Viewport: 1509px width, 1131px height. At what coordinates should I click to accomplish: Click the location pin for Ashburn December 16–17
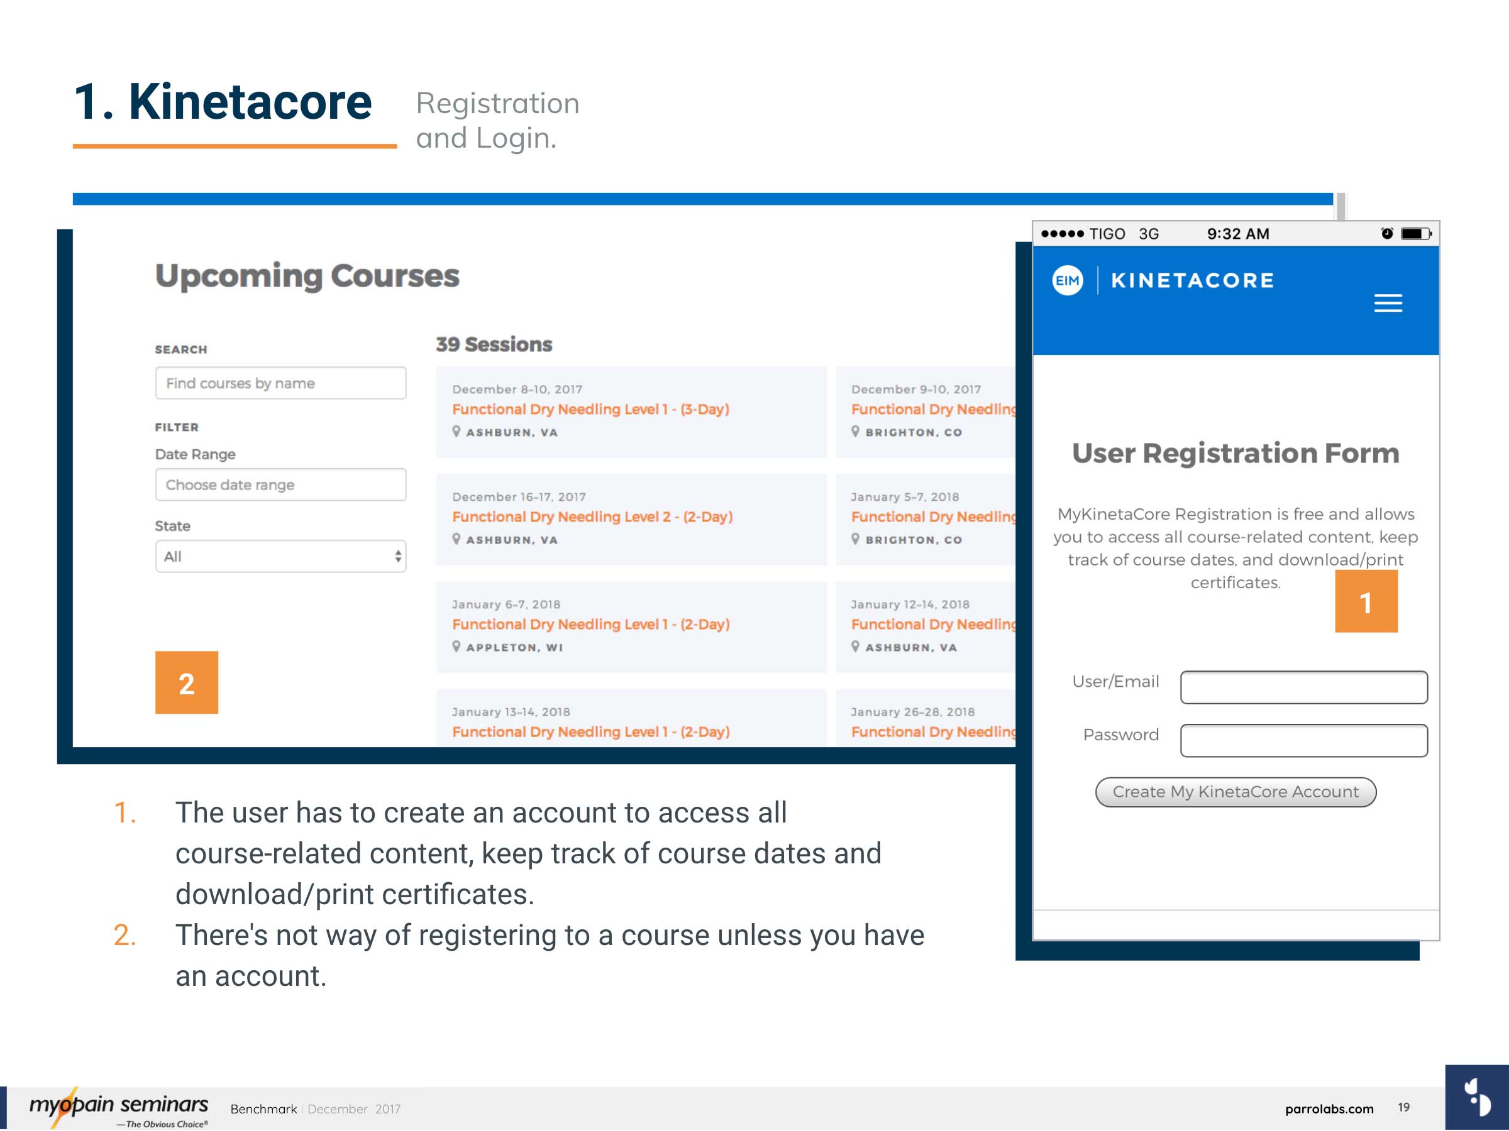click(x=456, y=539)
